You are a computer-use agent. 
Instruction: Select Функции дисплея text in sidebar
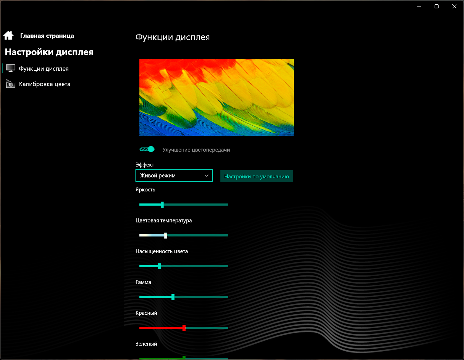44,69
